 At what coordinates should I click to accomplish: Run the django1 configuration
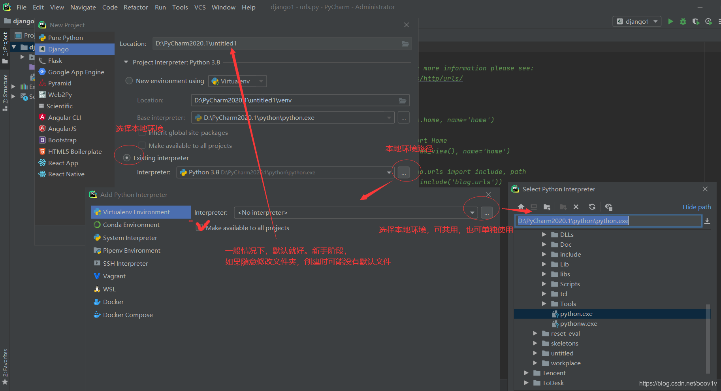pos(670,21)
